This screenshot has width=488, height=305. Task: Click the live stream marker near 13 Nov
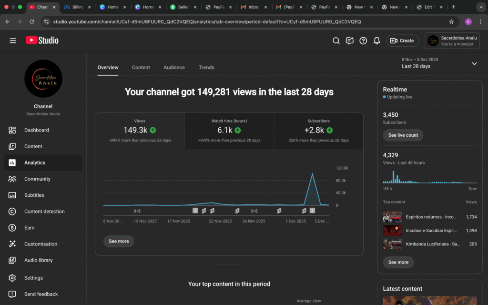tap(137, 211)
